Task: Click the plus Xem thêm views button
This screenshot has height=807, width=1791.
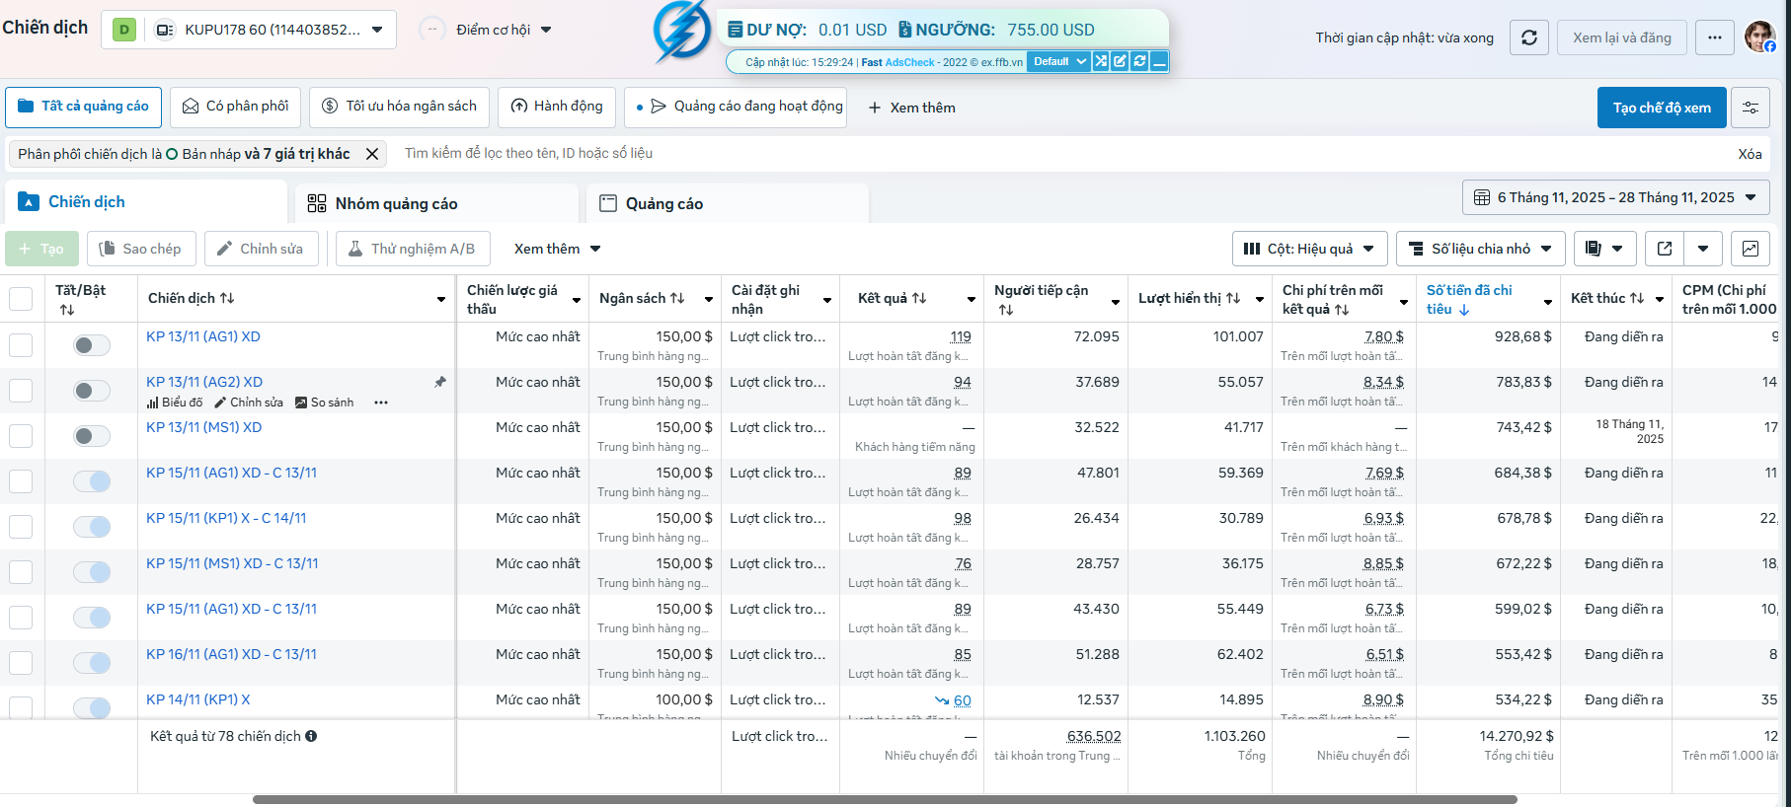Action: pos(911,108)
